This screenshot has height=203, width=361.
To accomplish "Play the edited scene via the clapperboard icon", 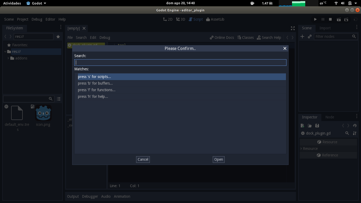I will 339,19.
